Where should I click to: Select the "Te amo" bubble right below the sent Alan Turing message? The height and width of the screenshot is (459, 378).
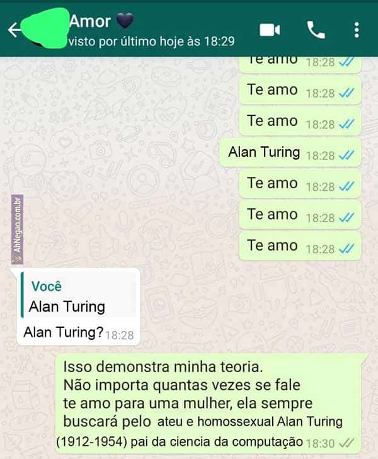[300, 184]
